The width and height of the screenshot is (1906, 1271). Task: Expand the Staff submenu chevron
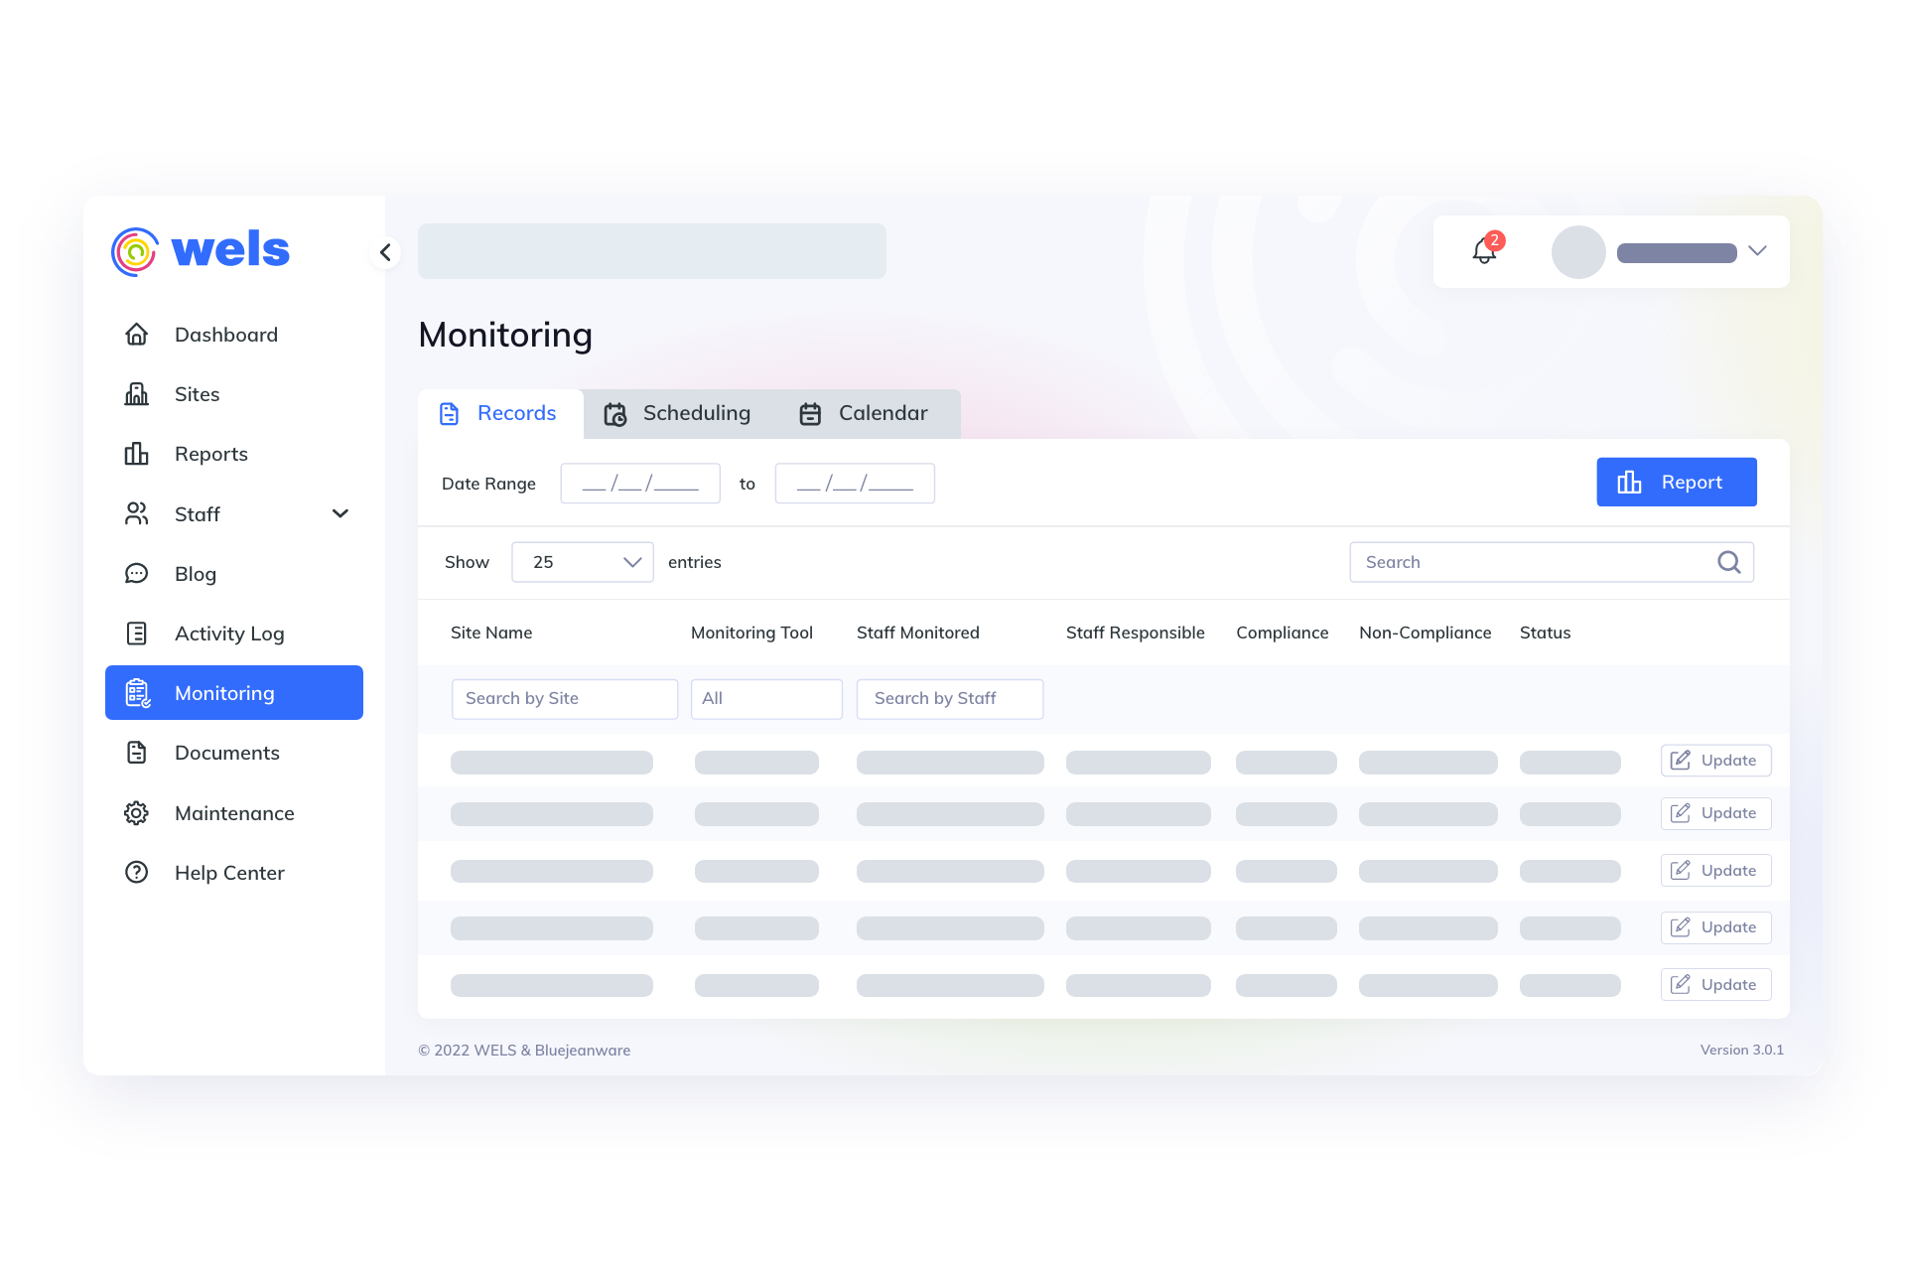click(340, 513)
